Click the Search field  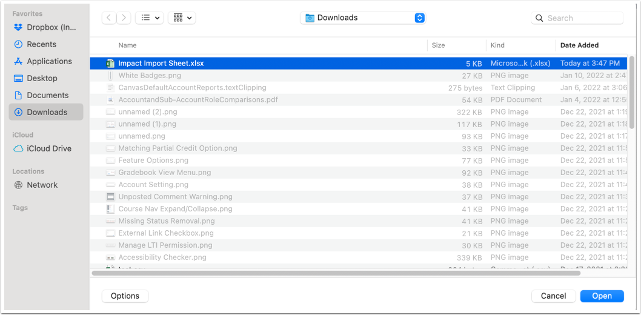577,18
